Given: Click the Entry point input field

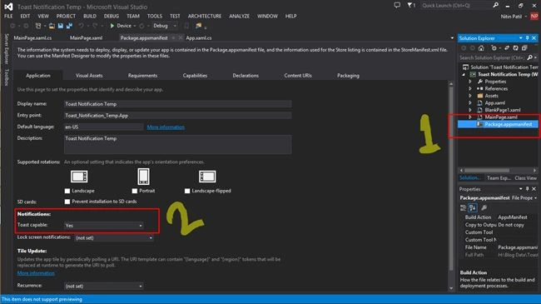Looking at the screenshot, I should pyautogui.click(x=177, y=116).
